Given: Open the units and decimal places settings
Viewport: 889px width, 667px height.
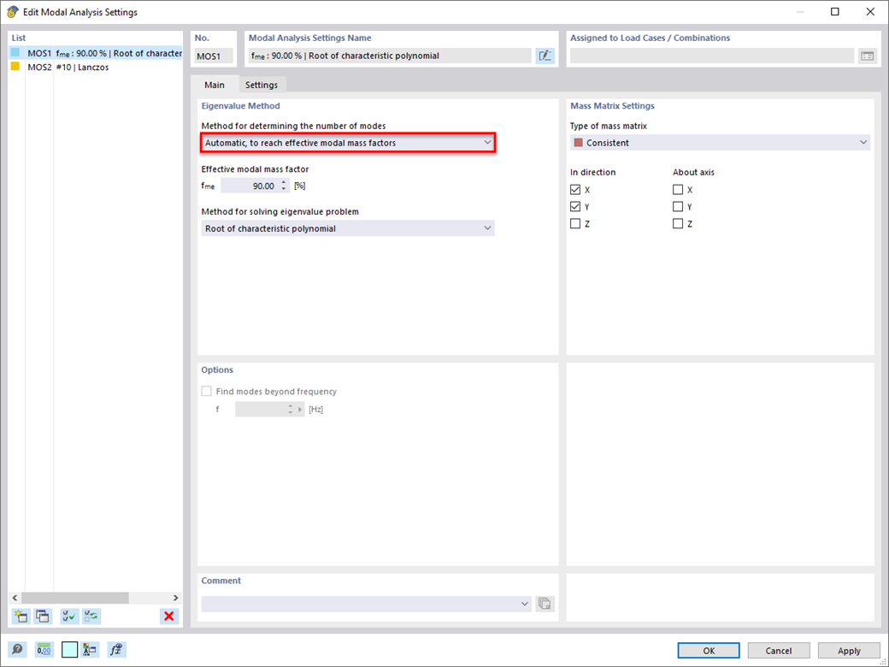Looking at the screenshot, I should click(43, 649).
